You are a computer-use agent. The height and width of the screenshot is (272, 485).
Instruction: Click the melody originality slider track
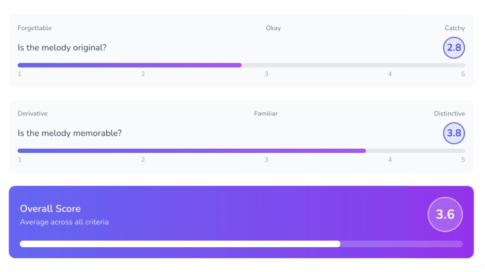coord(241,65)
